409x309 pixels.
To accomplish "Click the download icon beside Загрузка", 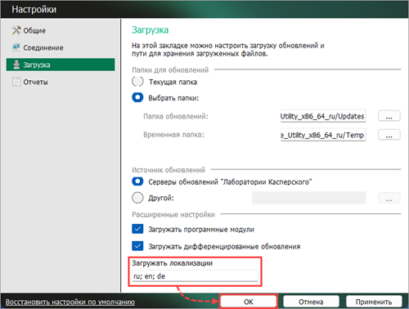I will coord(16,65).
